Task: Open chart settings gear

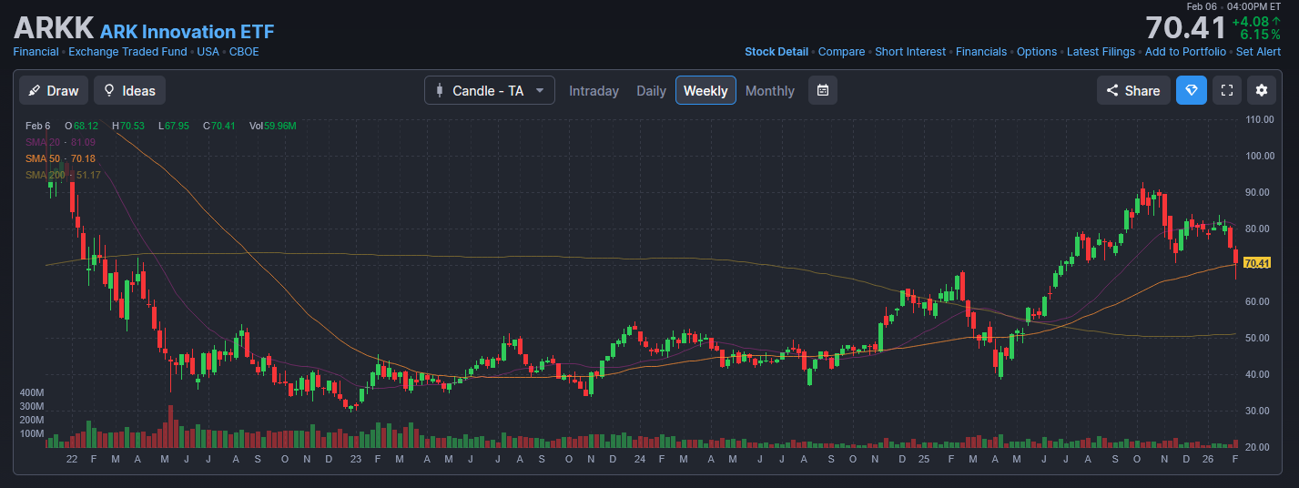Action: click(1261, 90)
